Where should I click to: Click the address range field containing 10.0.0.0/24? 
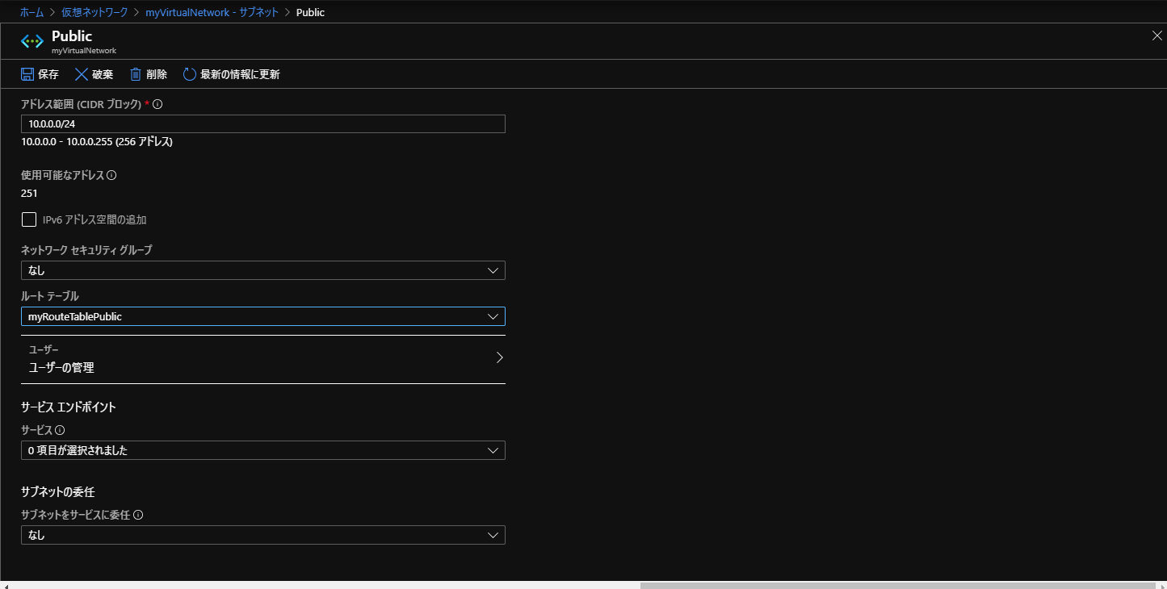[x=263, y=123]
